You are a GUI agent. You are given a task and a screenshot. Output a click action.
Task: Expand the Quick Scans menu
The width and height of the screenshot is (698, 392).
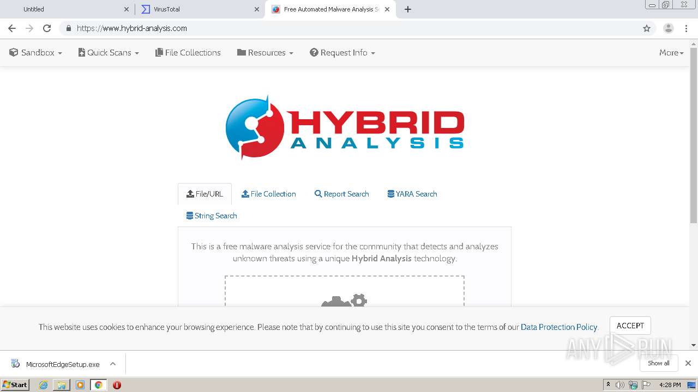(109, 53)
